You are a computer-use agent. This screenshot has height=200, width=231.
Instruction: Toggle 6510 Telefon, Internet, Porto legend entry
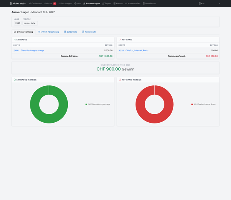tap(203, 104)
